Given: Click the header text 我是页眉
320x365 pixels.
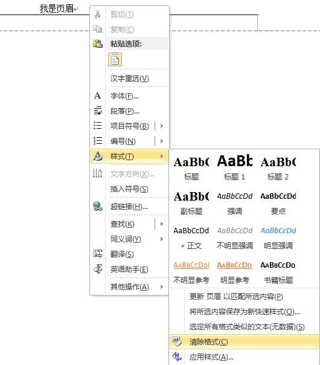Looking at the screenshot, I should pos(57,8).
